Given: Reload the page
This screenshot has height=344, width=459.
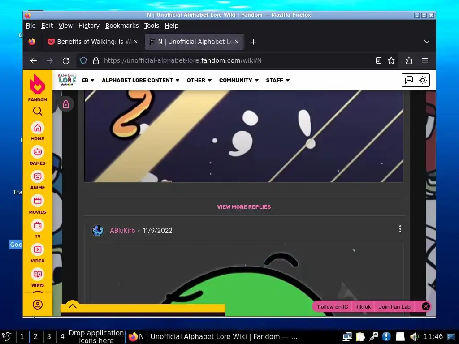Looking at the screenshot, I should coord(66,60).
